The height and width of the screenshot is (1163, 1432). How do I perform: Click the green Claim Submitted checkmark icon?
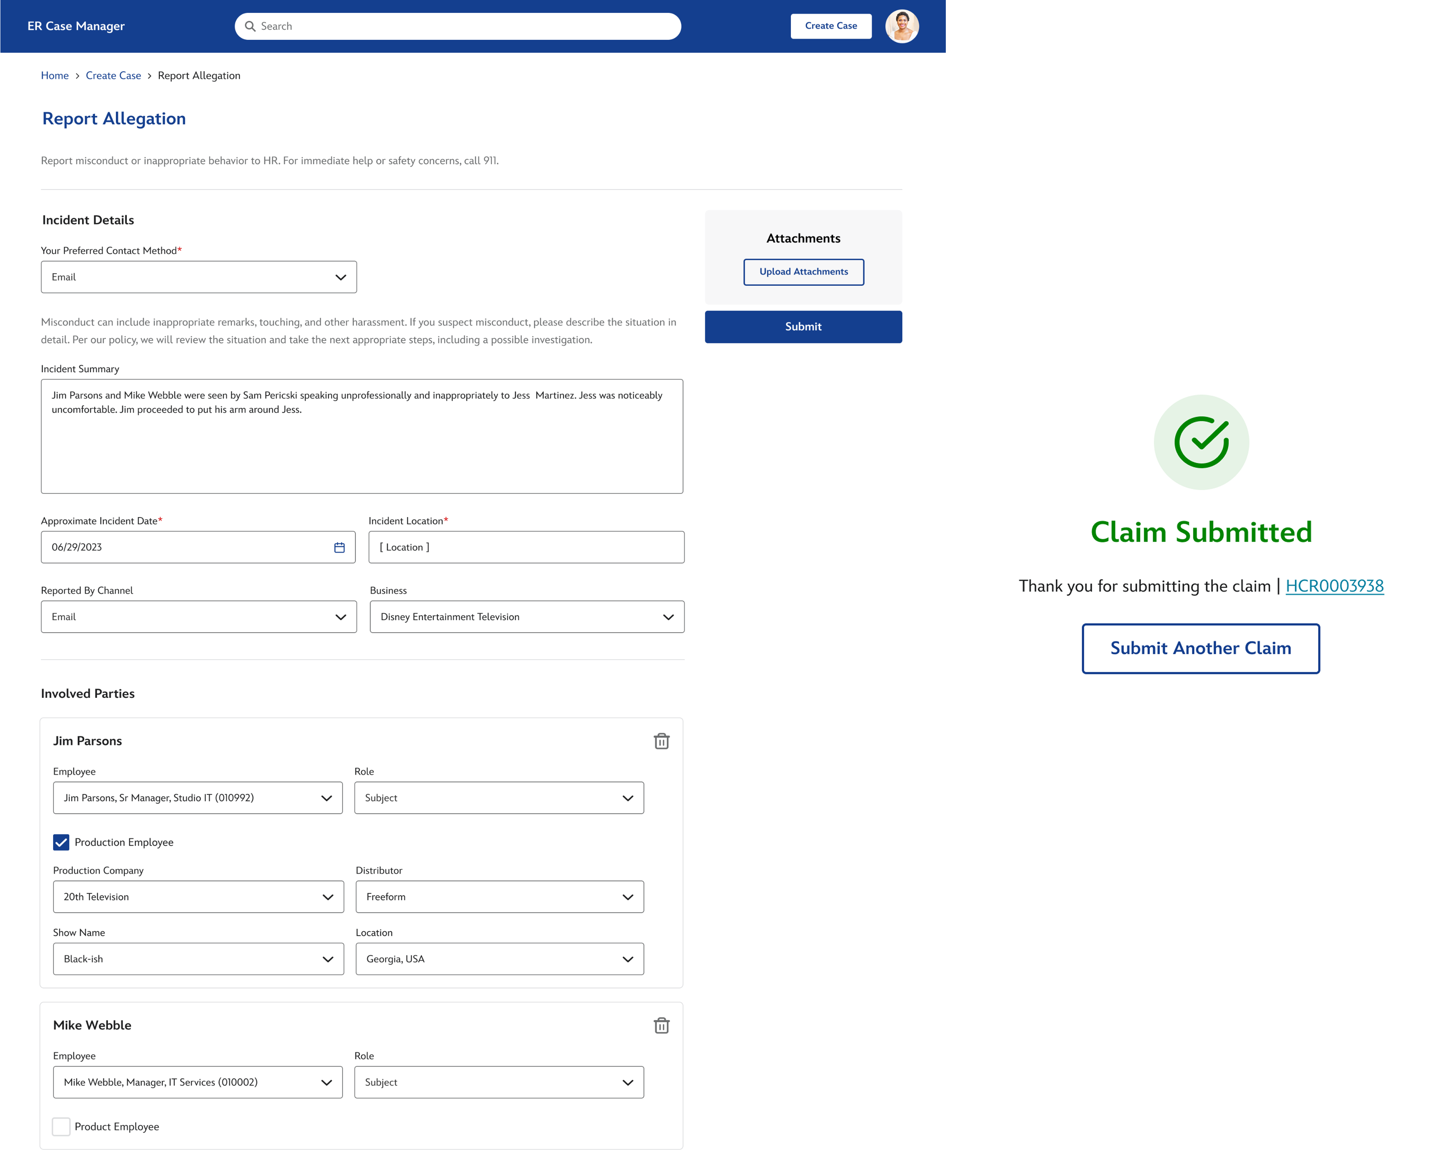[x=1201, y=442]
